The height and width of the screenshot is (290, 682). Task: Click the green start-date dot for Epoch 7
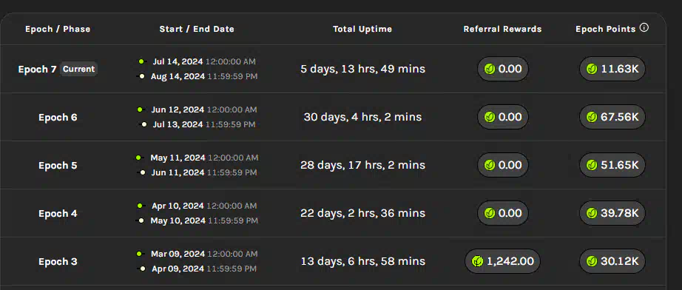click(x=141, y=61)
